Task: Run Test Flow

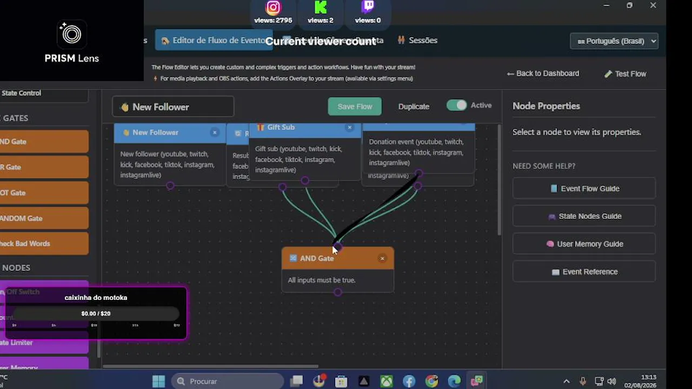Action: [625, 73]
